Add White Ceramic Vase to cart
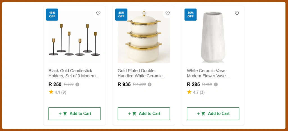 point(213,114)
